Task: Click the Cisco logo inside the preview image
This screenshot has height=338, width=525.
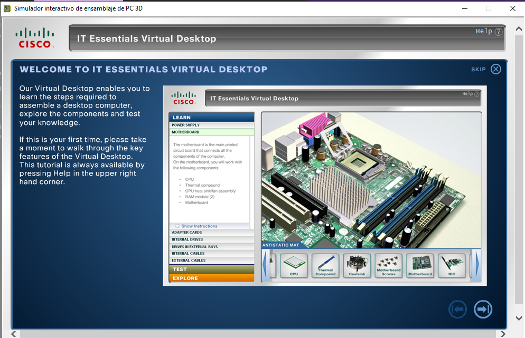Action: click(x=184, y=98)
